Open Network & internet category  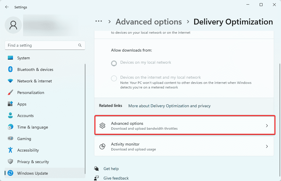point(45,81)
